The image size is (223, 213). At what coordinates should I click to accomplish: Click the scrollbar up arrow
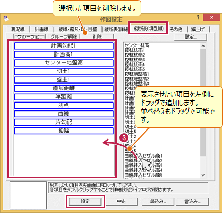(203, 46)
